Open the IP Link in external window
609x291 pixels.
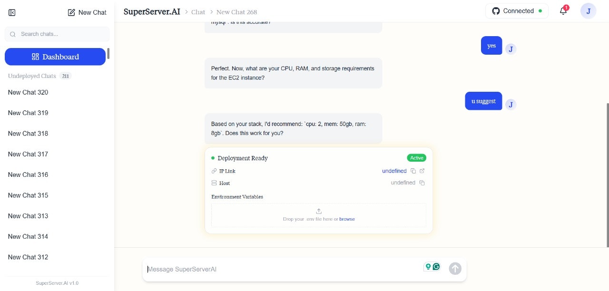pyautogui.click(x=422, y=171)
